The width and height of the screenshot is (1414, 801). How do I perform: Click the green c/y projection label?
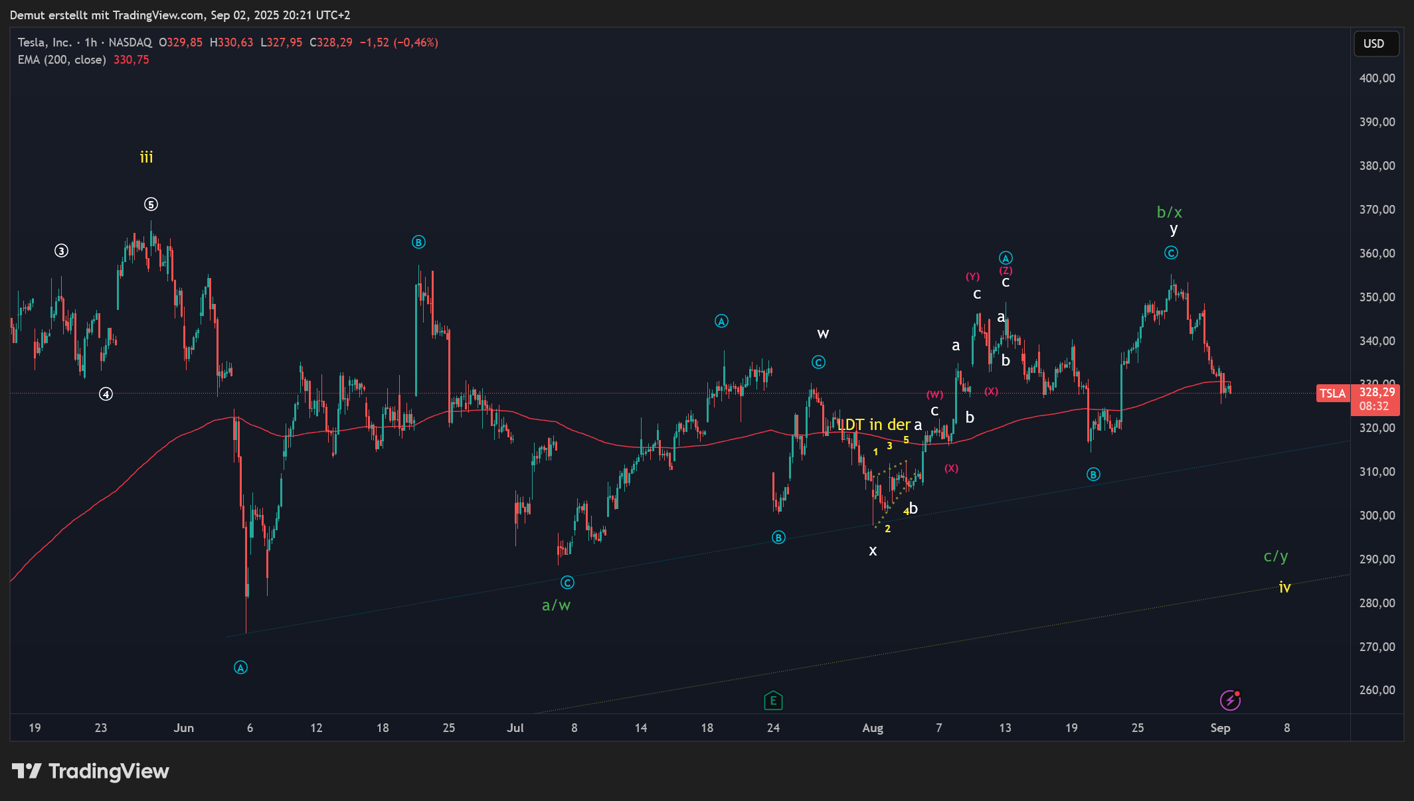pyautogui.click(x=1275, y=556)
